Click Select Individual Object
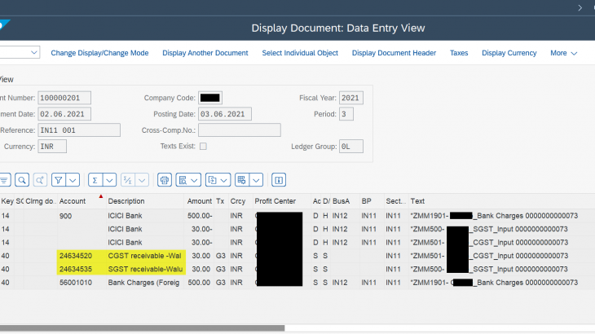595x334 pixels. (x=300, y=53)
